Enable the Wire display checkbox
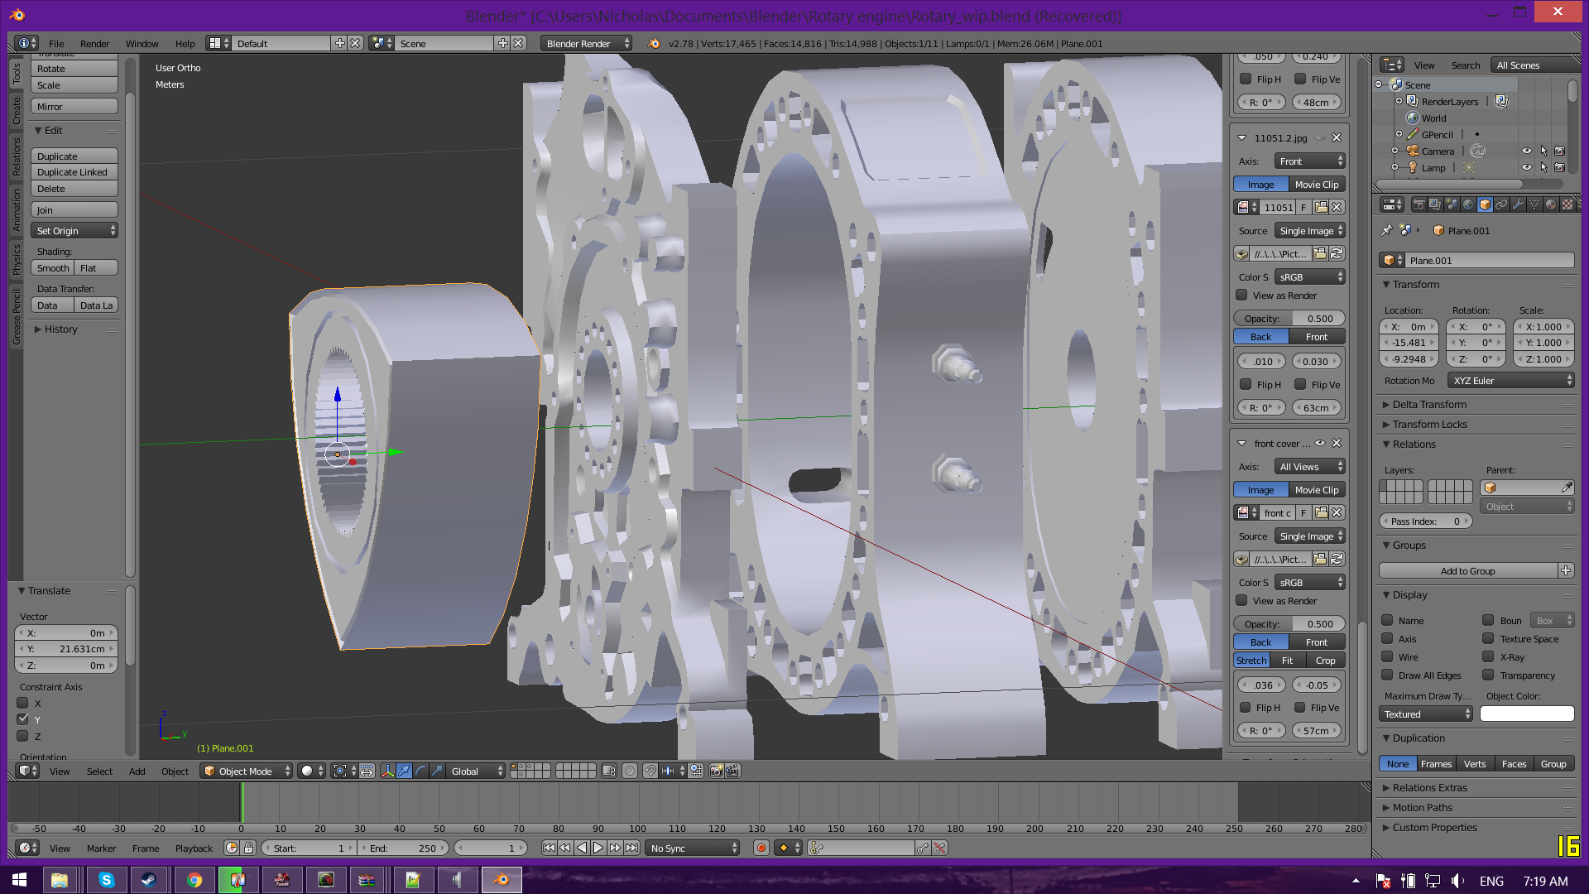This screenshot has width=1589, height=894. [x=1388, y=656]
